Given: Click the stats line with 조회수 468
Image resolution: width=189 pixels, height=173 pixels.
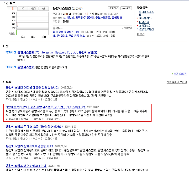Looking at the screenshot, I should click(31, 139).
